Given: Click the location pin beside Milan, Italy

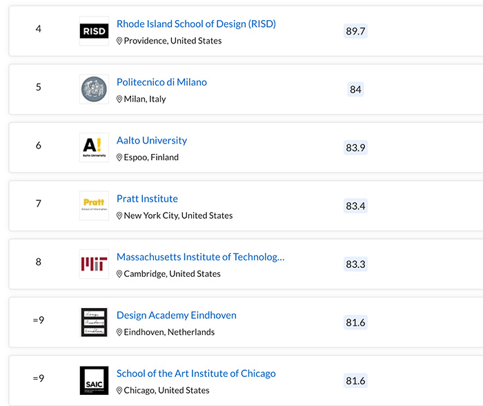Looking at the screenshot, I should (x=119, y=99).
